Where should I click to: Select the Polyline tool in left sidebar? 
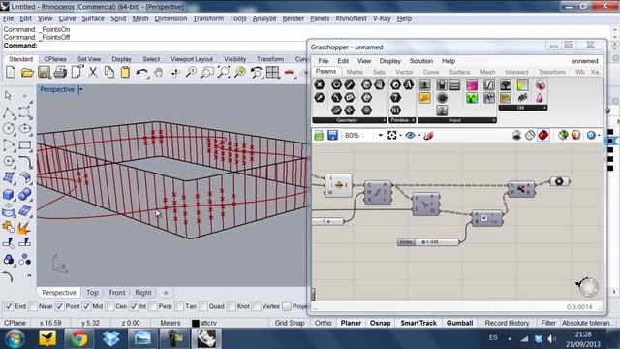[9, 112]
